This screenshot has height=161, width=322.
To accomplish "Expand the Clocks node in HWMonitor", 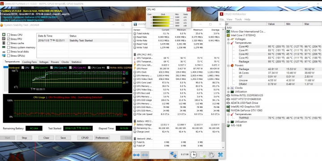I will point(229,88).
